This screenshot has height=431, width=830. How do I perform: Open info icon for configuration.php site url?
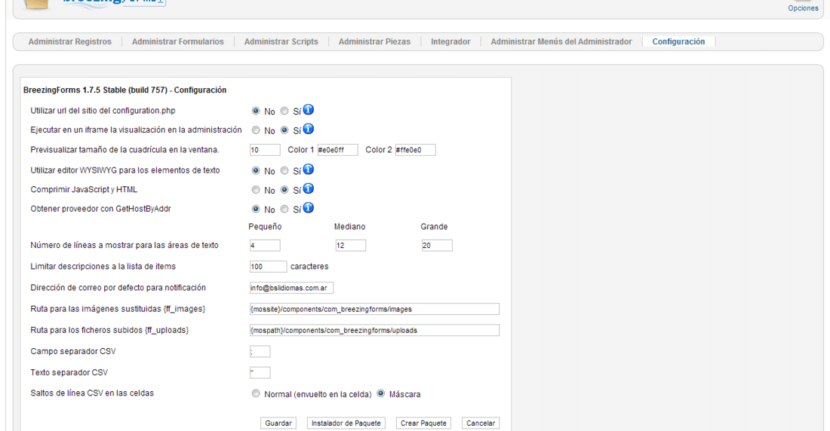pyautogui.click(x=308, y=110)
